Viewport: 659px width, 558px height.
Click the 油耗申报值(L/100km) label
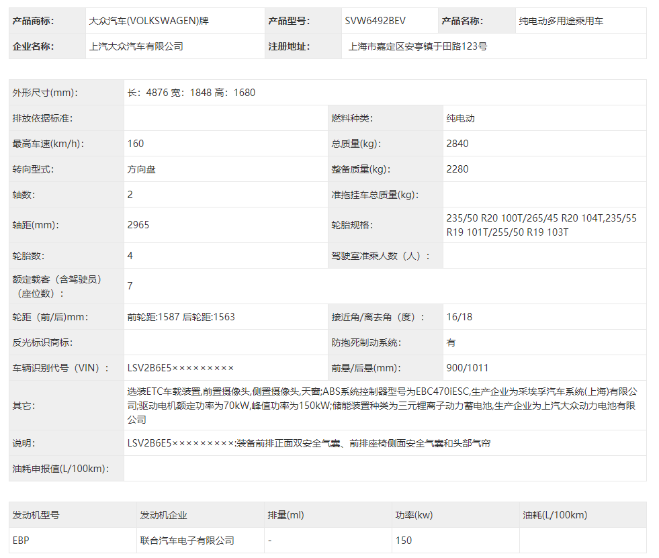tap(61, 469)
